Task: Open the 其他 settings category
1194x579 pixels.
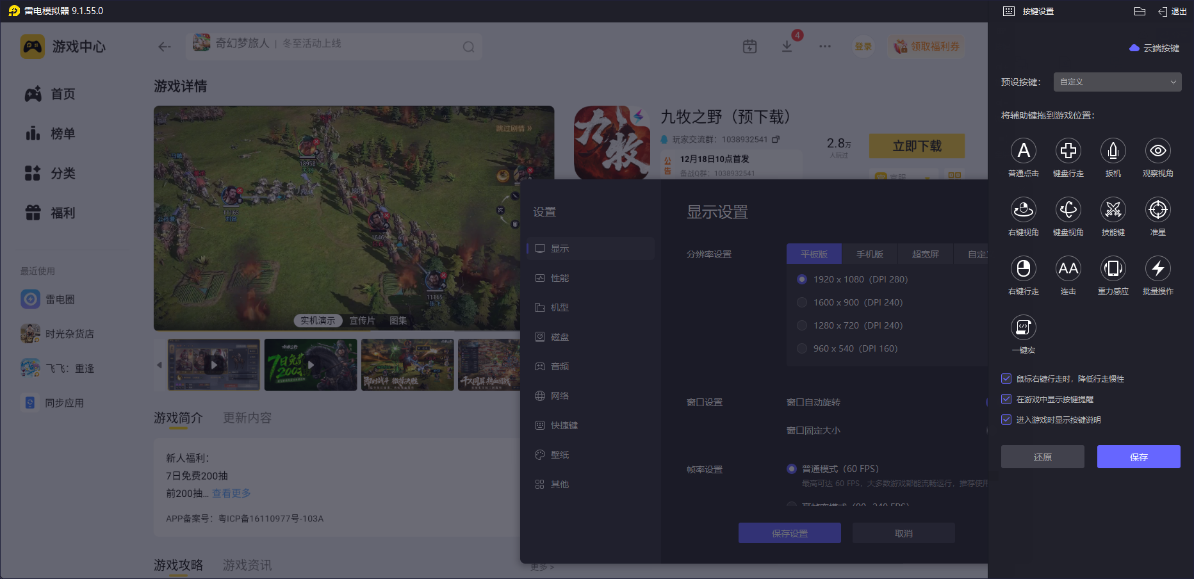Action: tap(591, 484)
